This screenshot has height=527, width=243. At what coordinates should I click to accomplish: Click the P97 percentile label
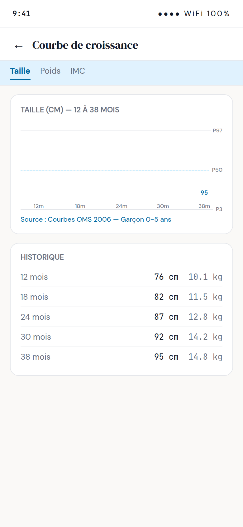[x=217, y=131]
